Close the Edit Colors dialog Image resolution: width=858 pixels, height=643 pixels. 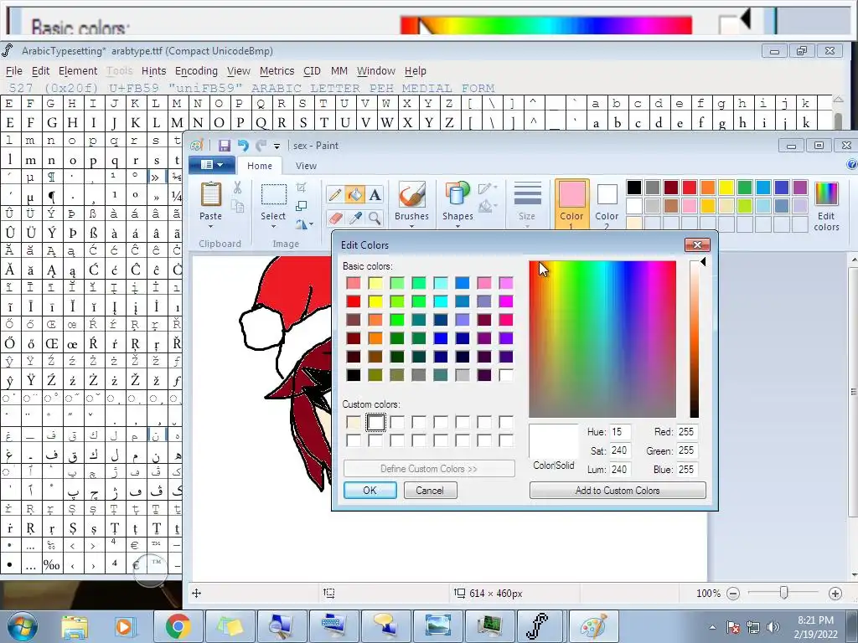point(697,244)
